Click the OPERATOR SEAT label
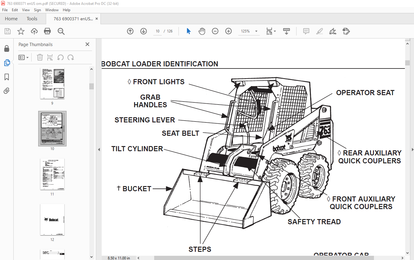414x260 pixels. [365, 93]
